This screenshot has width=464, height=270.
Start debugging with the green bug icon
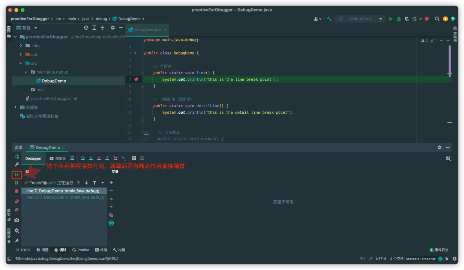coord(399,19)
